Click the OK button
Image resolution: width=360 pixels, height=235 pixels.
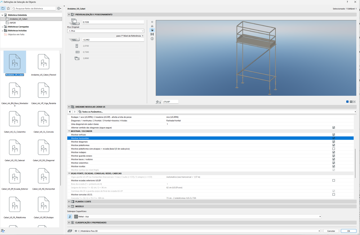click(x=348, y=231)
